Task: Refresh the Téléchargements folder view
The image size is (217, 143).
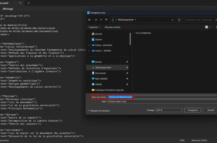Action: click(x=179, y=20)
